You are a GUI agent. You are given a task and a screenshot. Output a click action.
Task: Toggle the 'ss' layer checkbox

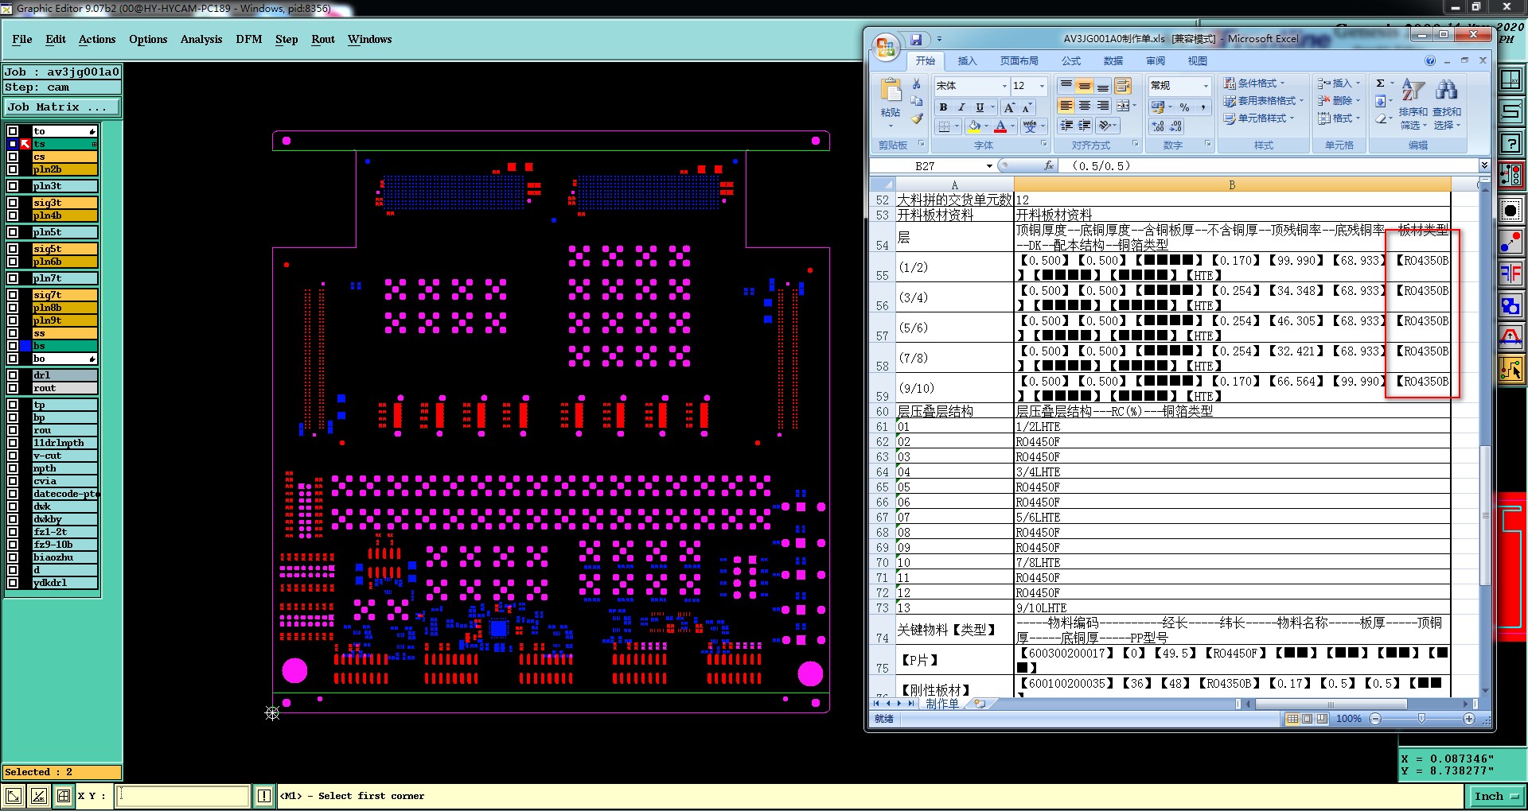tap(13, 333)
